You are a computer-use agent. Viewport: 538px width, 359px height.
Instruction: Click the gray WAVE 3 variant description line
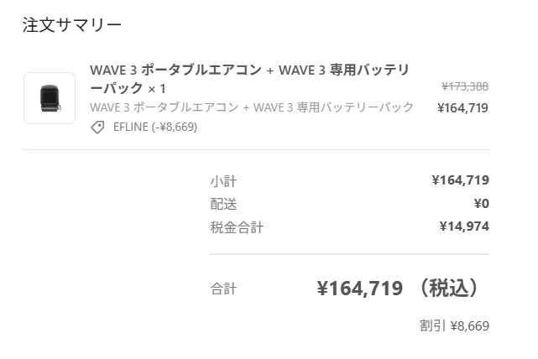[x=252, y=107]
